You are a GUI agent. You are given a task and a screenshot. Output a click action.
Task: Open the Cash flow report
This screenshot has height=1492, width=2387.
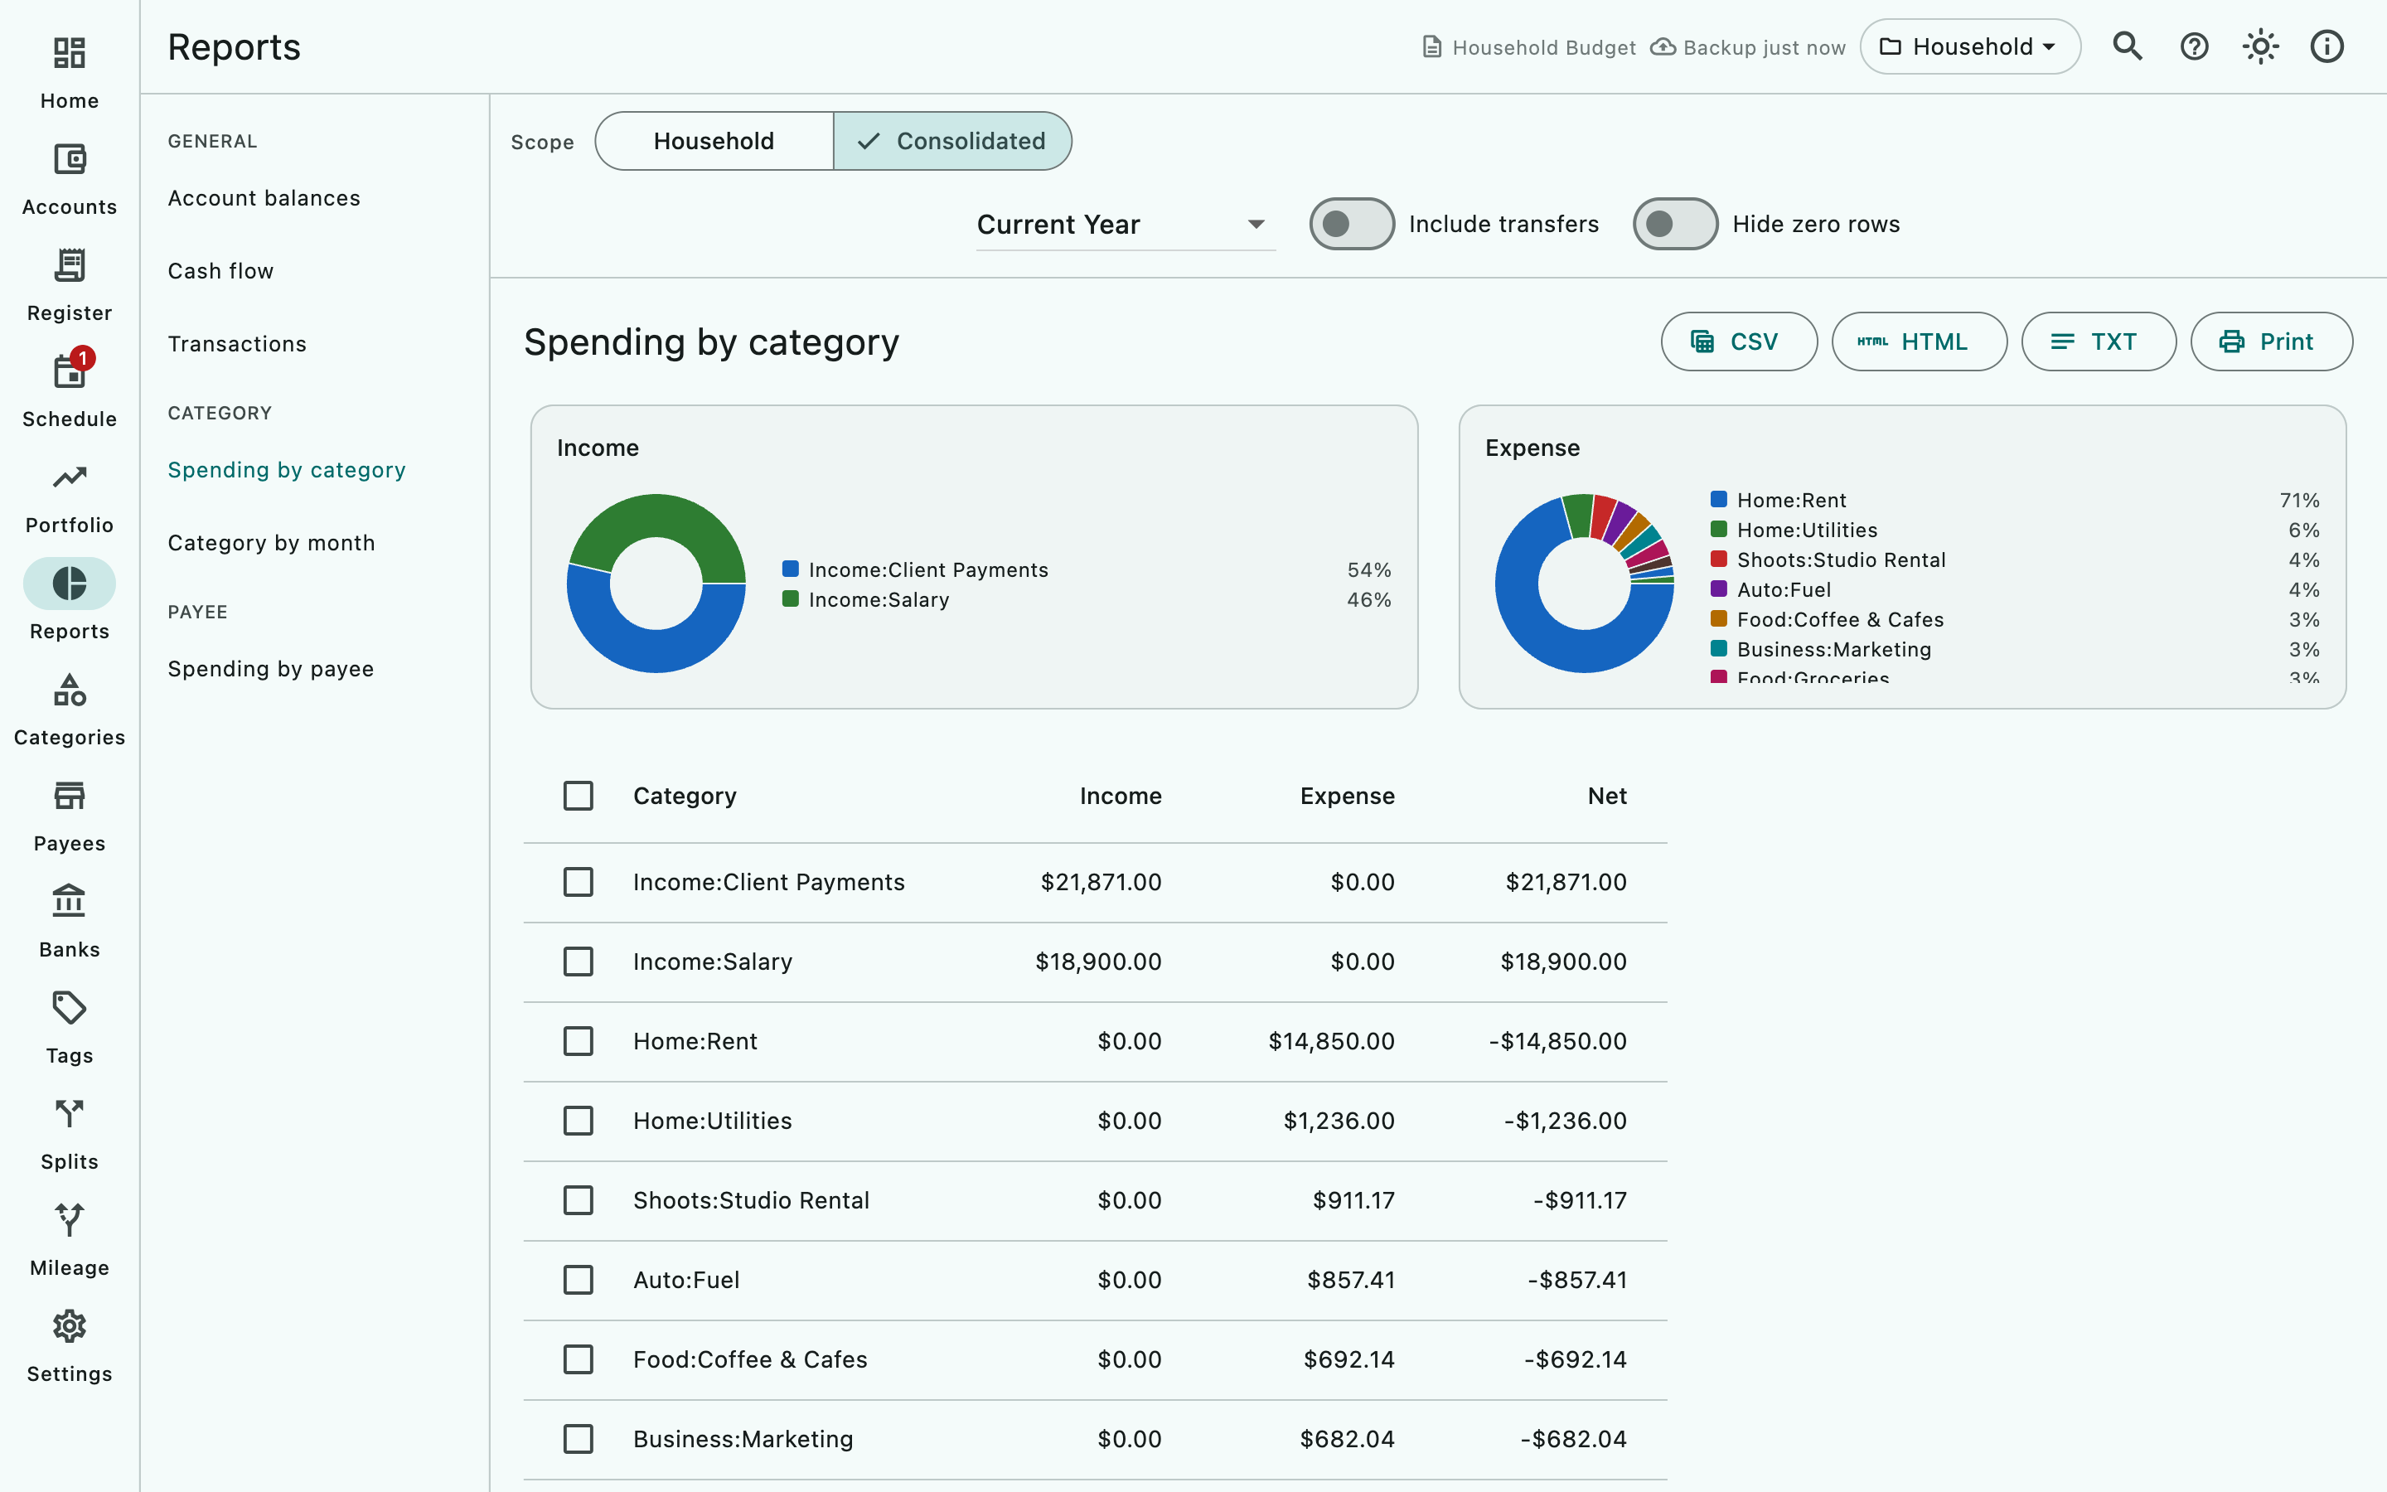pos(221,270)
